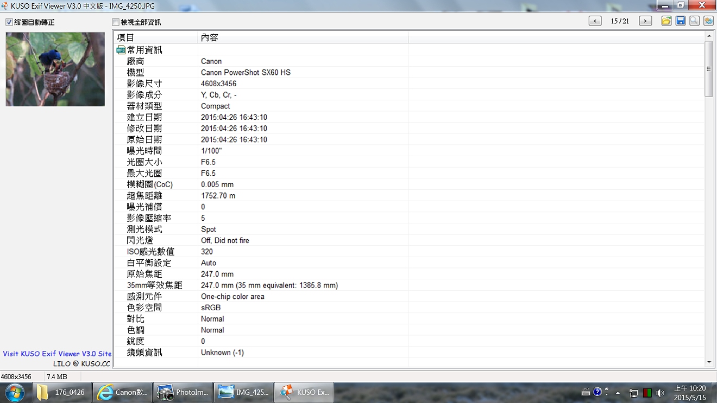The height and width of the screenshot is (403, 717).
Task: Show hidden tray icons arrow
Action: tap(618, 393)
